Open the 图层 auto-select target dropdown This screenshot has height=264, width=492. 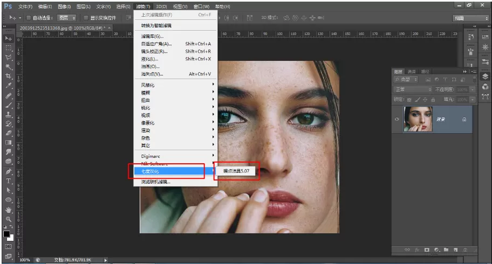(x=67, y=18)
